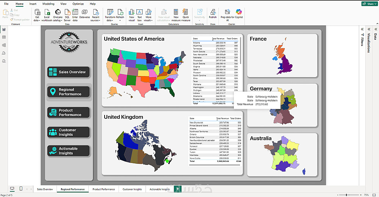Insert a New visual

pos(132,15)
